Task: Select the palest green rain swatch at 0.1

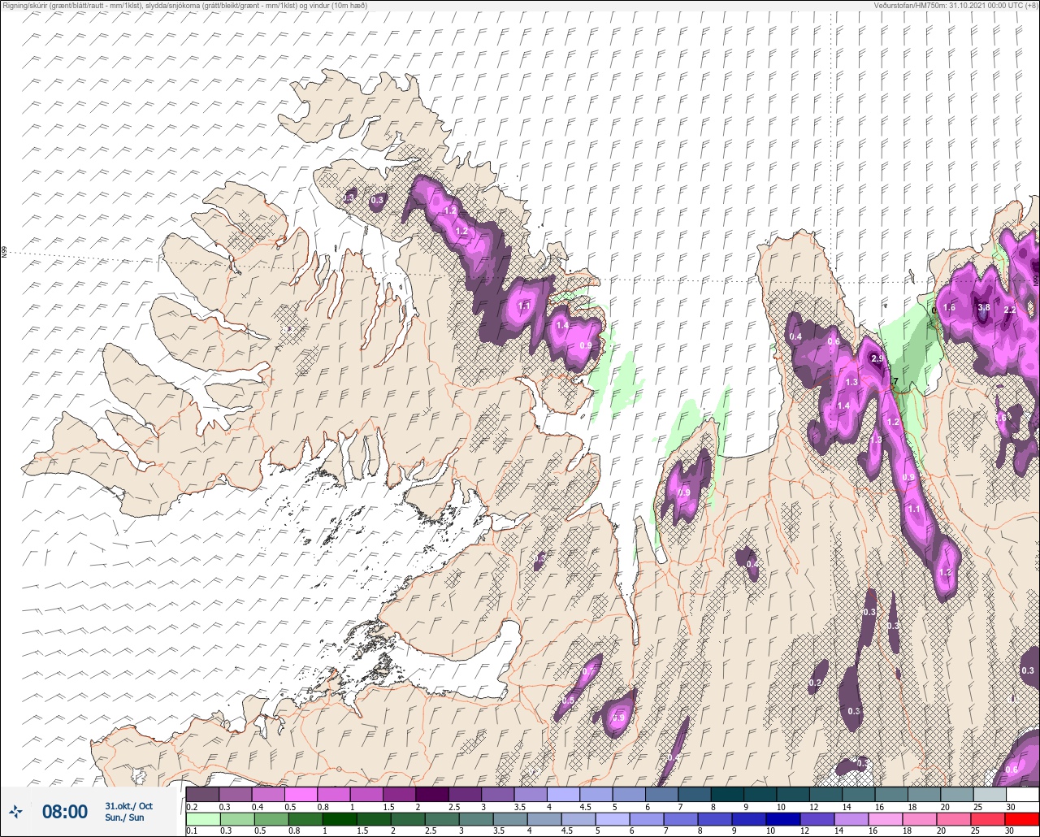Action: (202, 818)
